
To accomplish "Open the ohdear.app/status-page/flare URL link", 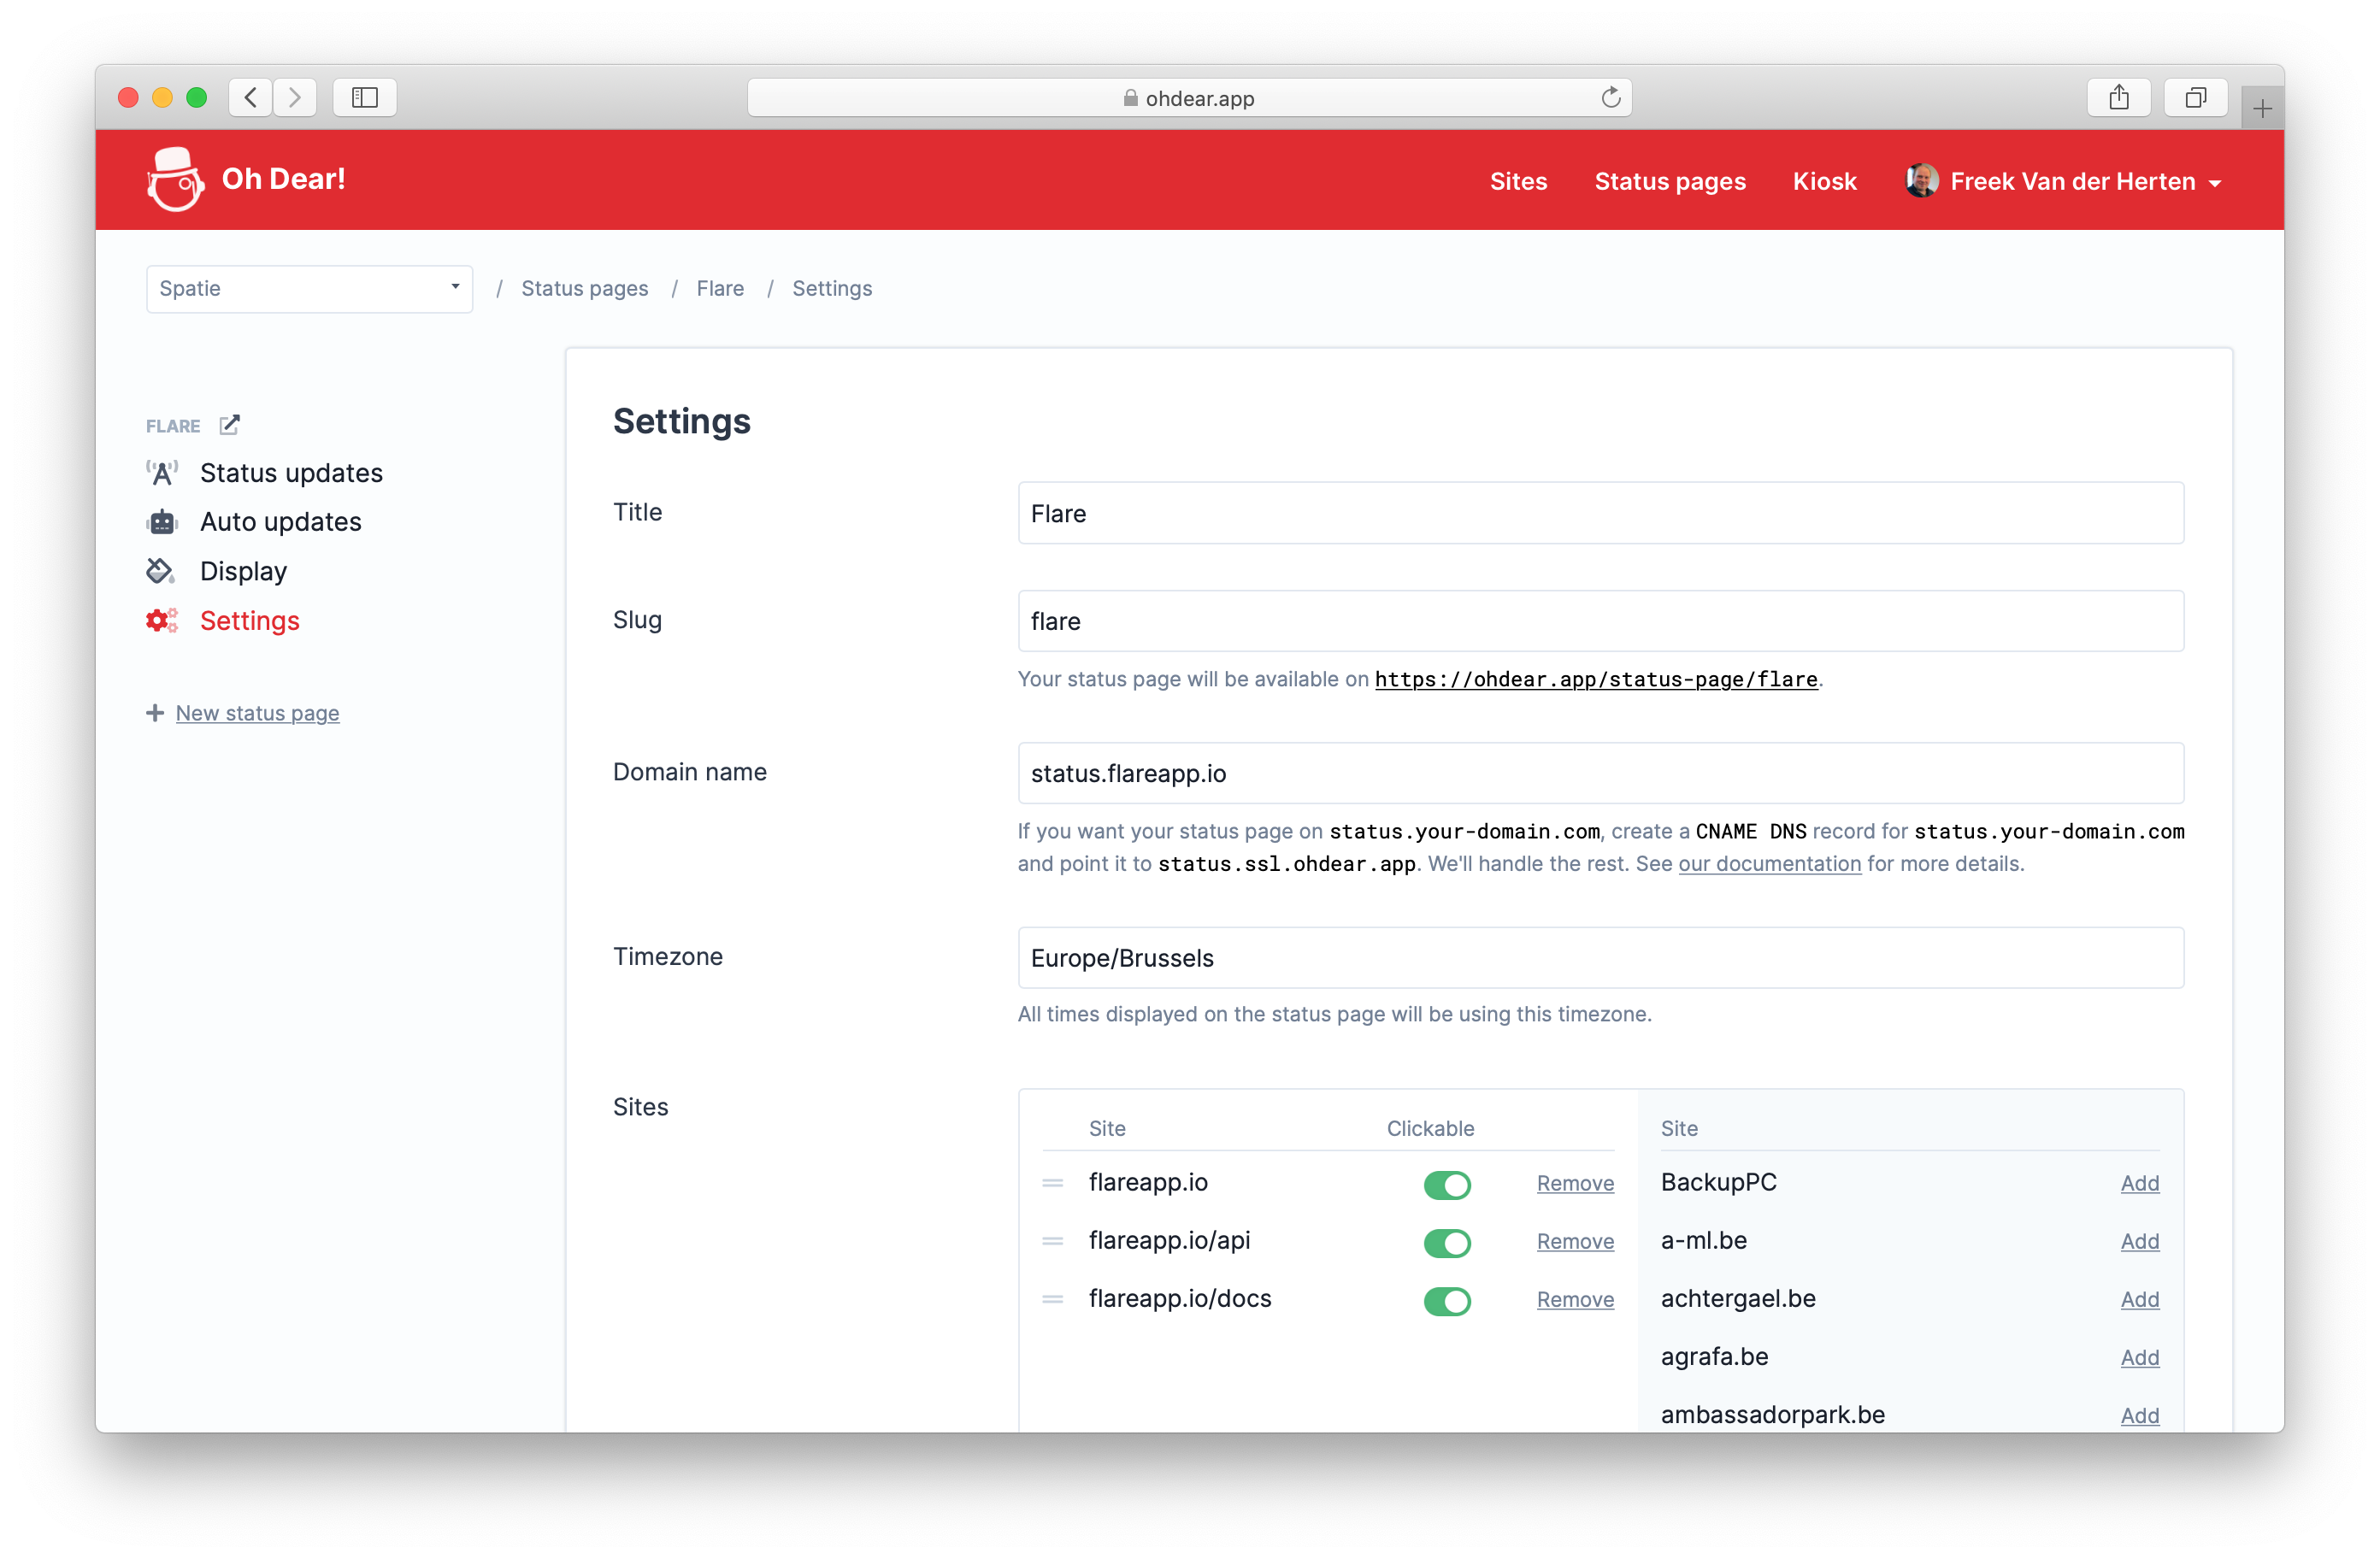I will pos(1596,679).
